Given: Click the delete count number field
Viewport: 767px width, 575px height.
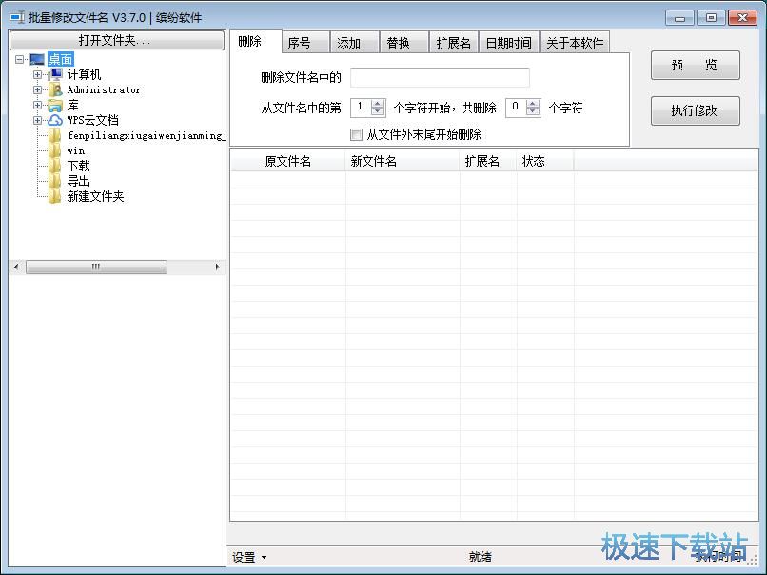Looking at the screenshot, I should pos(516,108).
